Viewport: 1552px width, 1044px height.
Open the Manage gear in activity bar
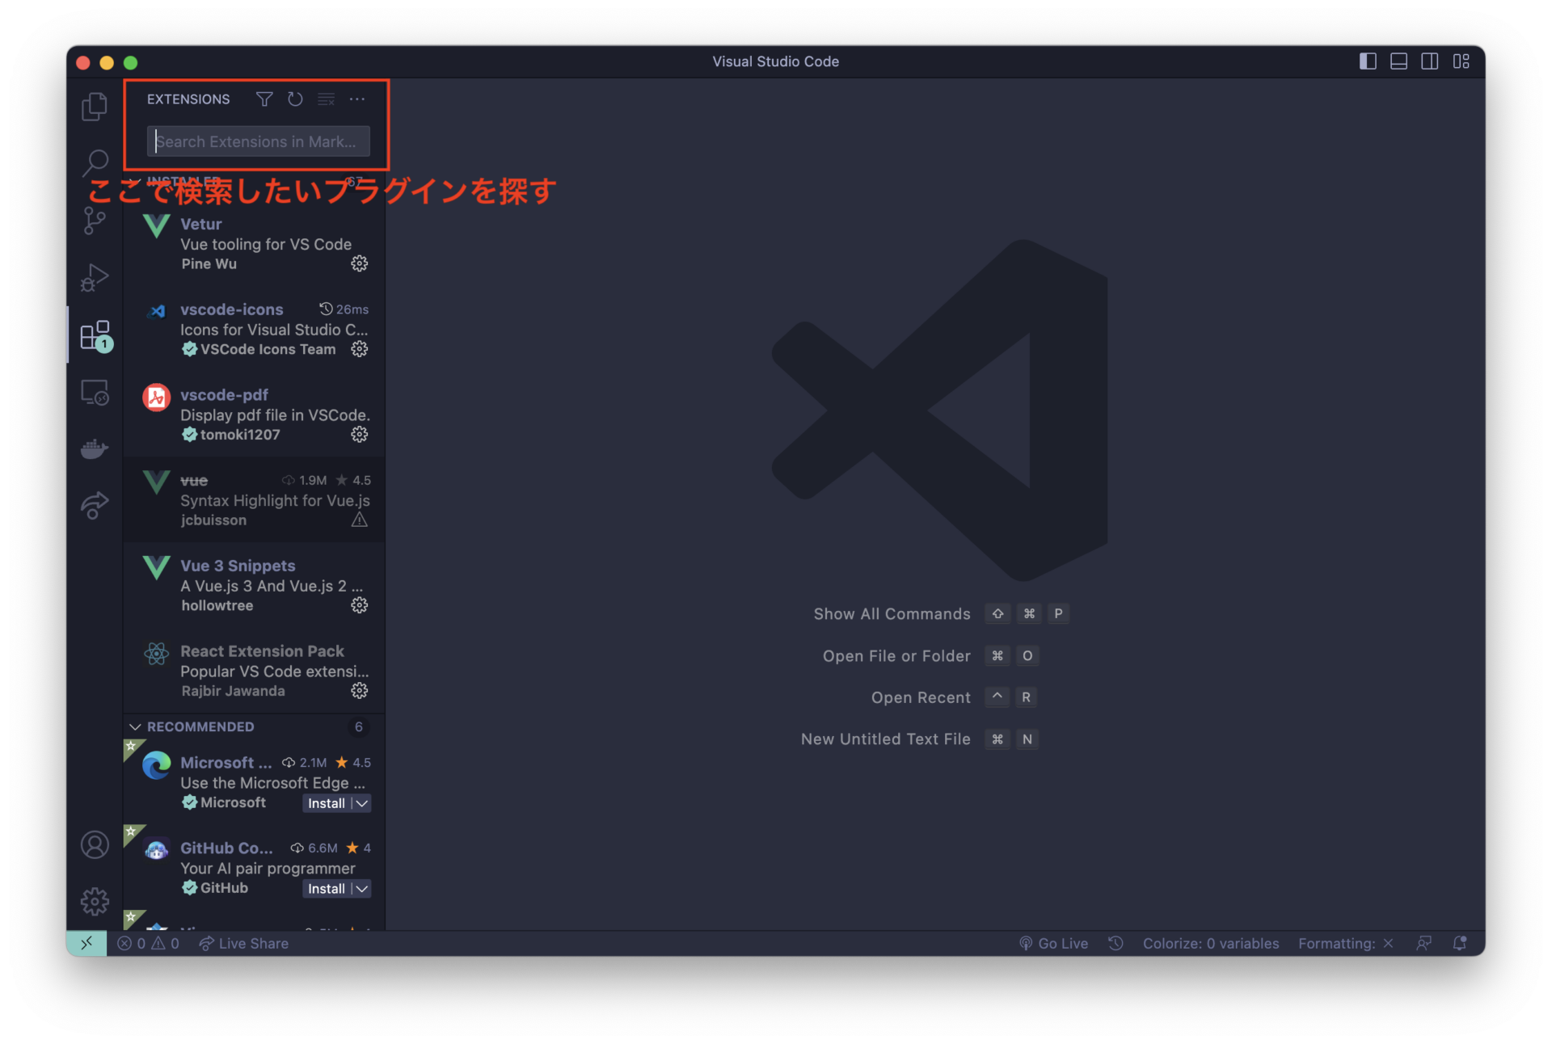95,901
